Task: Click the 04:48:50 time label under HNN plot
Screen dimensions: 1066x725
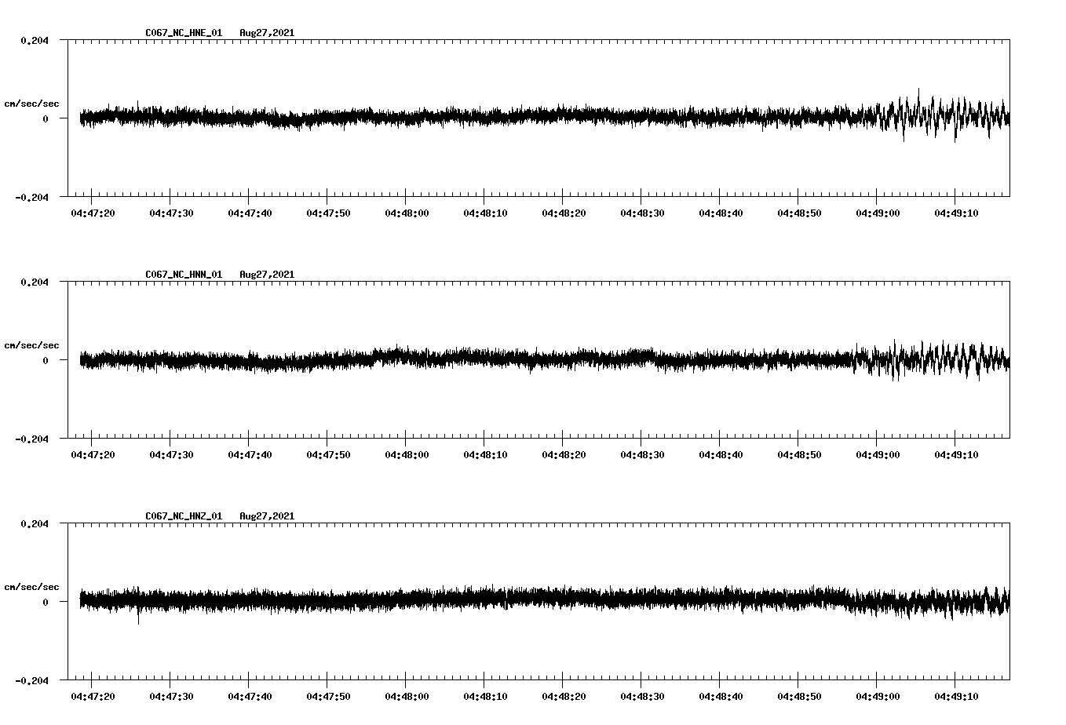Action: point(799,454)
